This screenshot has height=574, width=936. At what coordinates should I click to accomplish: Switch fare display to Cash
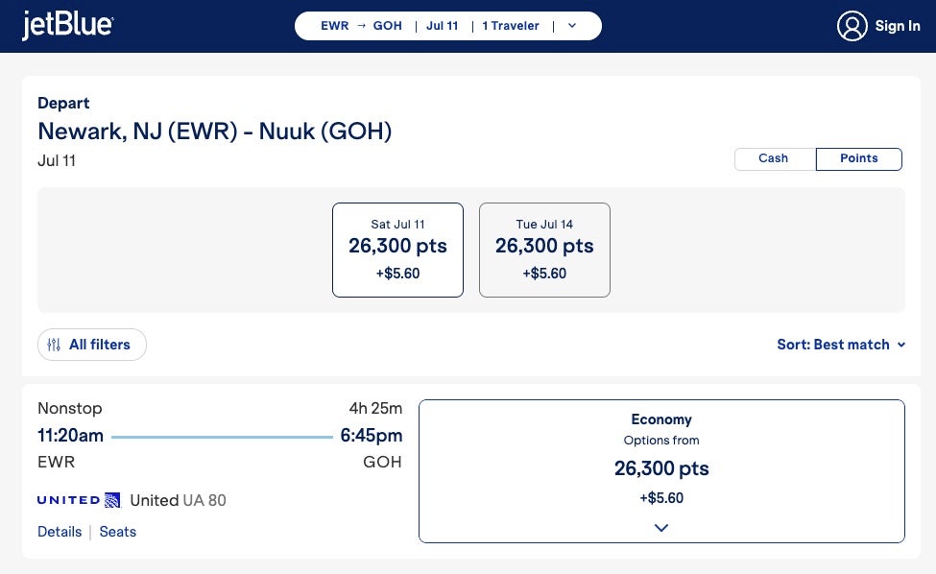click(773, 158)
